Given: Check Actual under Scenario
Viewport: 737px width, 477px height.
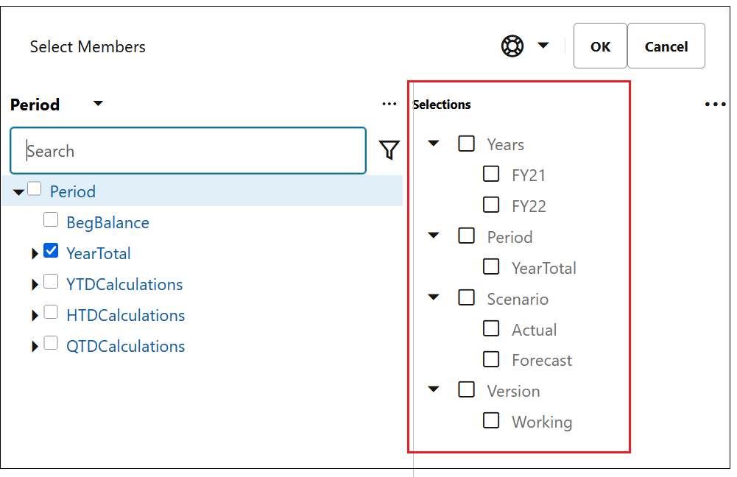Looking at the screenshot, I should pyautogui.click(x=491, y=328).
